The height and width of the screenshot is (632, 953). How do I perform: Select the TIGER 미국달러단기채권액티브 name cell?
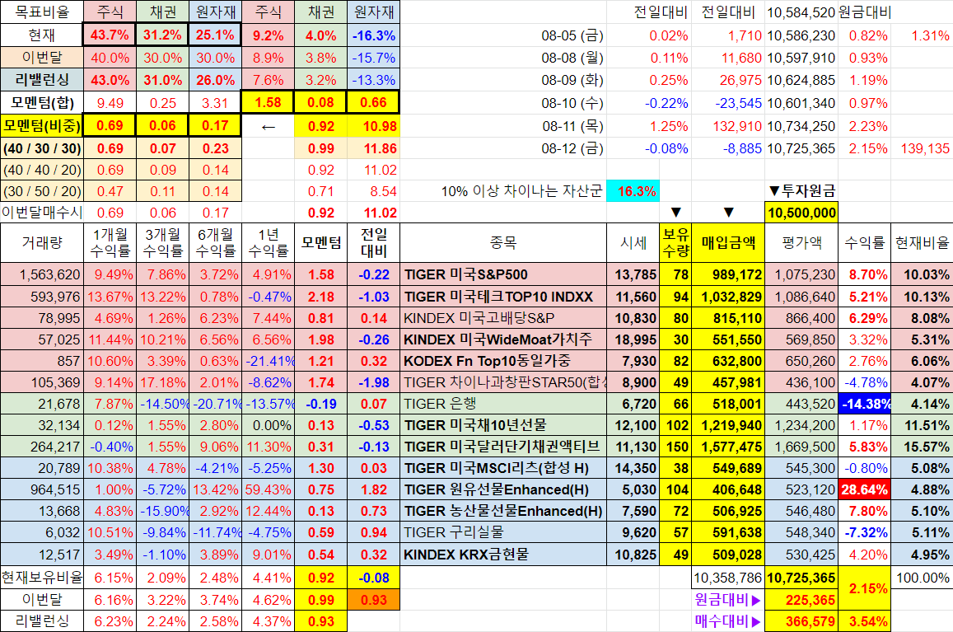click(503, 446)
